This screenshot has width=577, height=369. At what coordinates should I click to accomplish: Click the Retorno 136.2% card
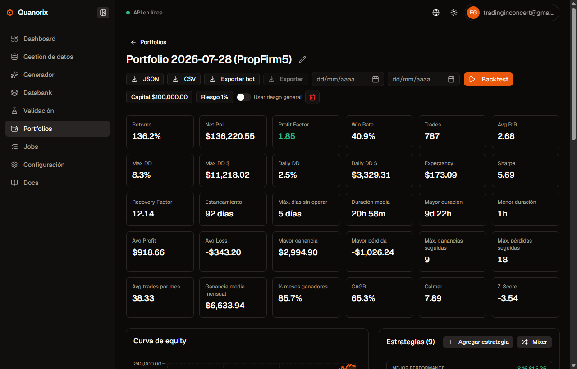pos(160,132)
